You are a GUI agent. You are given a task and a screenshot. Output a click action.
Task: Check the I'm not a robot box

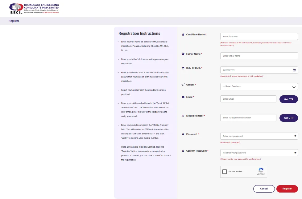coord(225,172)
